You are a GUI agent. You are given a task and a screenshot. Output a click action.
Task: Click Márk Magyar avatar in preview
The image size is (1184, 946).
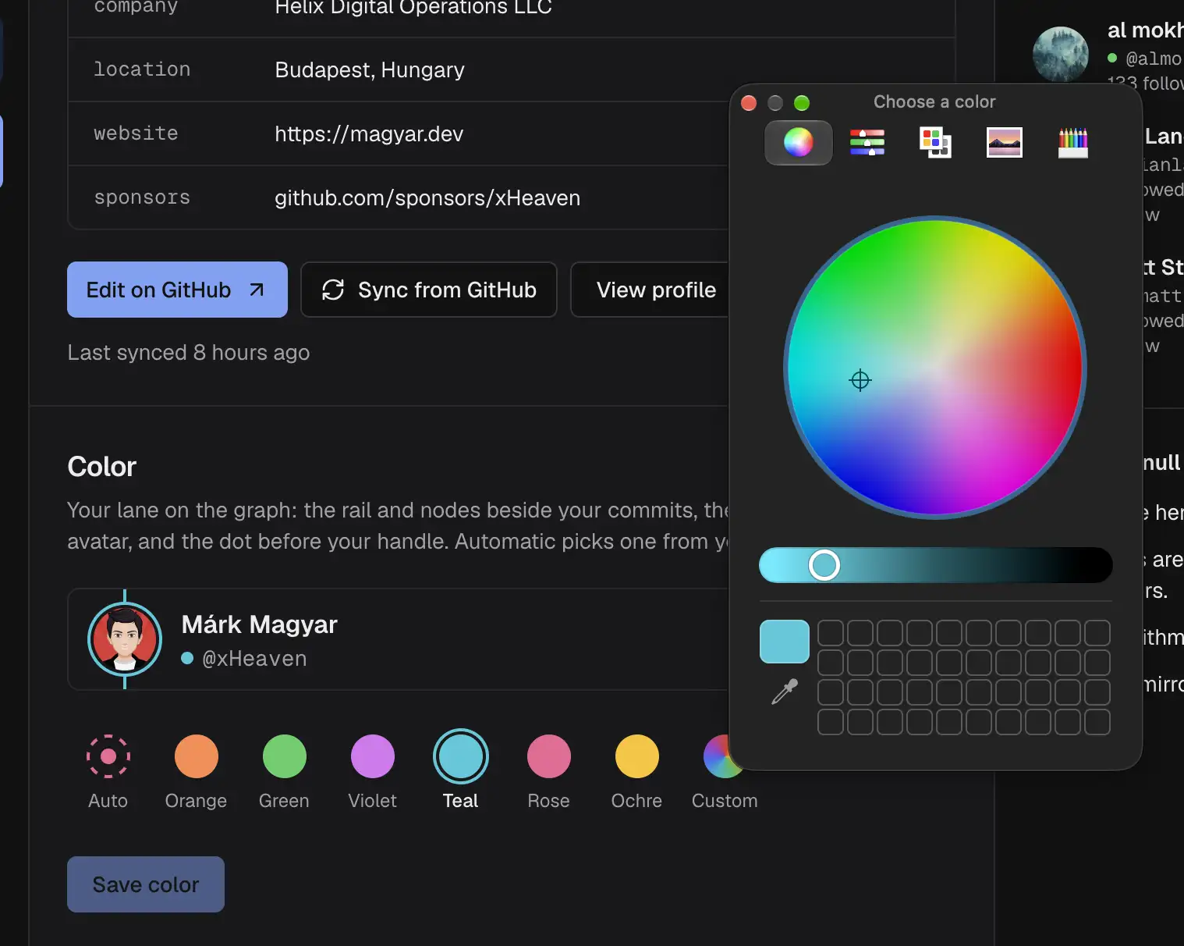pos(125,639)
